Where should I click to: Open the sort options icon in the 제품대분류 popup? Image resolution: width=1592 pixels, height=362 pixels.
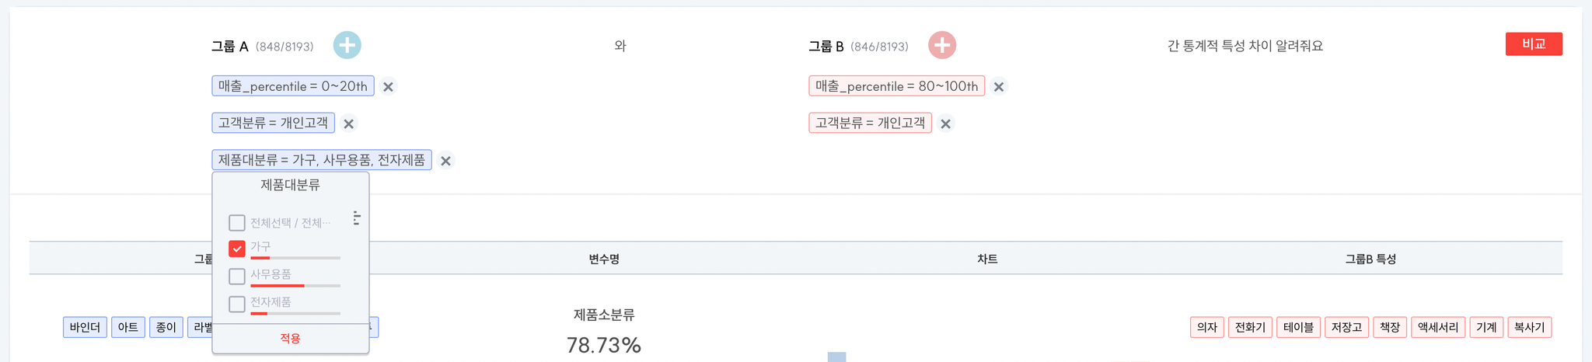356,218
